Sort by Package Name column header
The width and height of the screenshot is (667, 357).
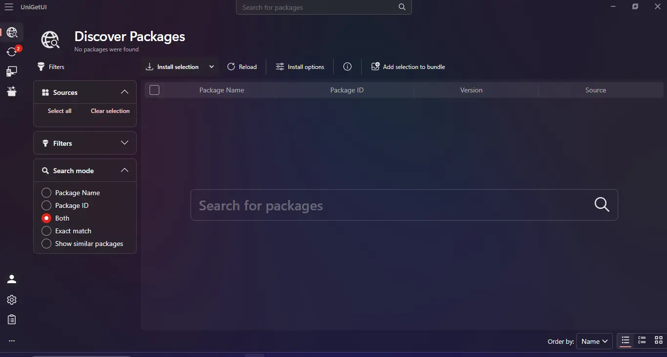(x=221, y=90)
